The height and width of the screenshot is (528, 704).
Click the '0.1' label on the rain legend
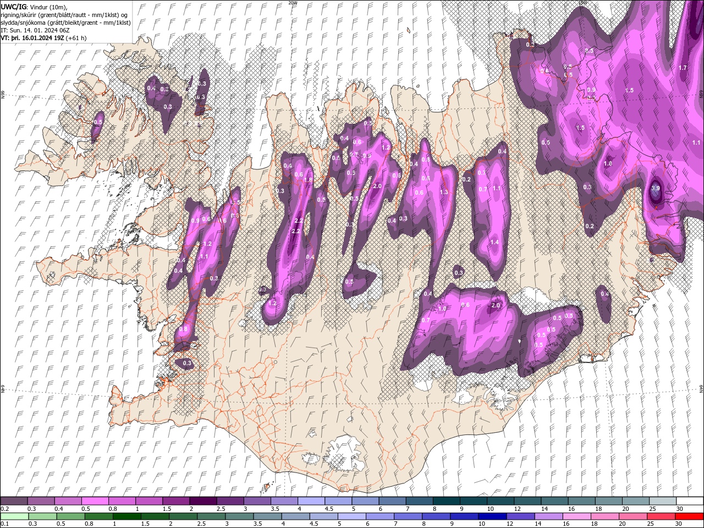click(4, 524)
